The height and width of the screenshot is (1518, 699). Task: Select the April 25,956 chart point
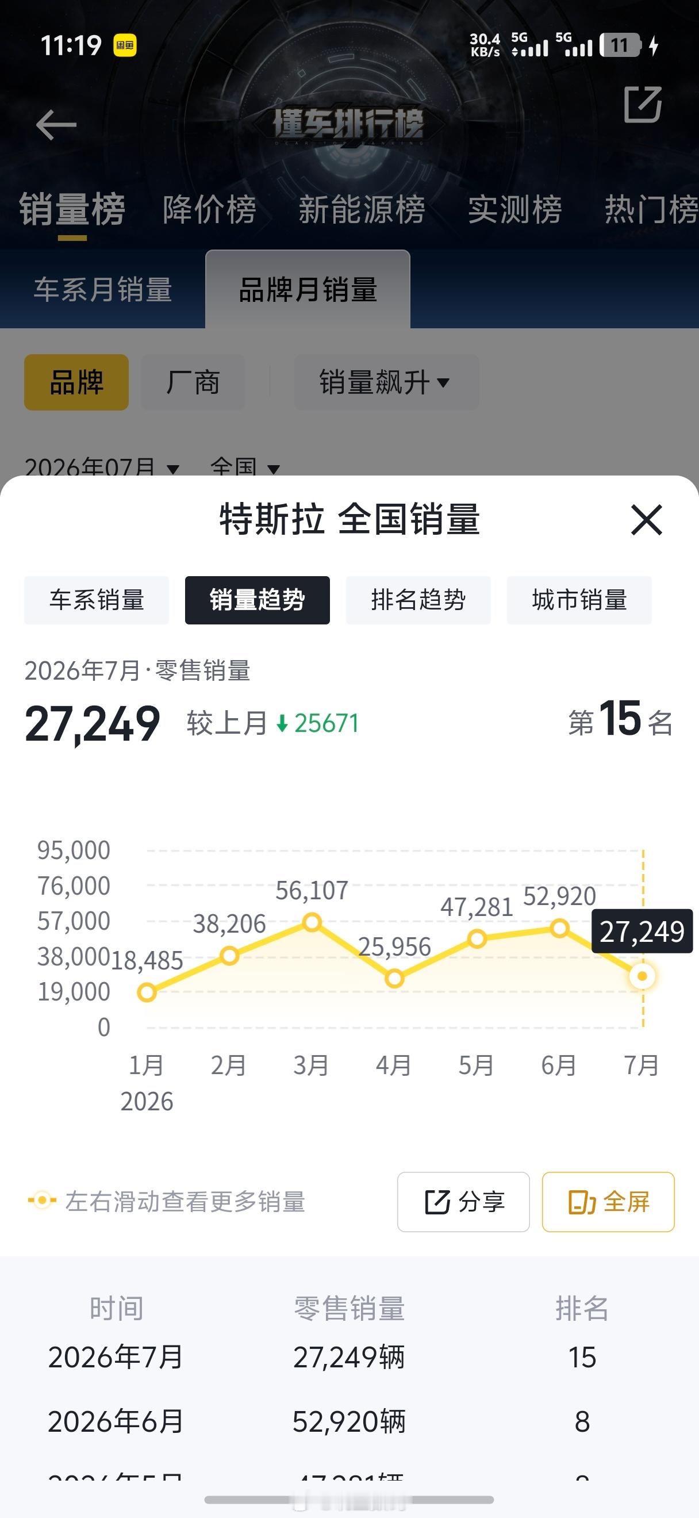pos(394,979)
